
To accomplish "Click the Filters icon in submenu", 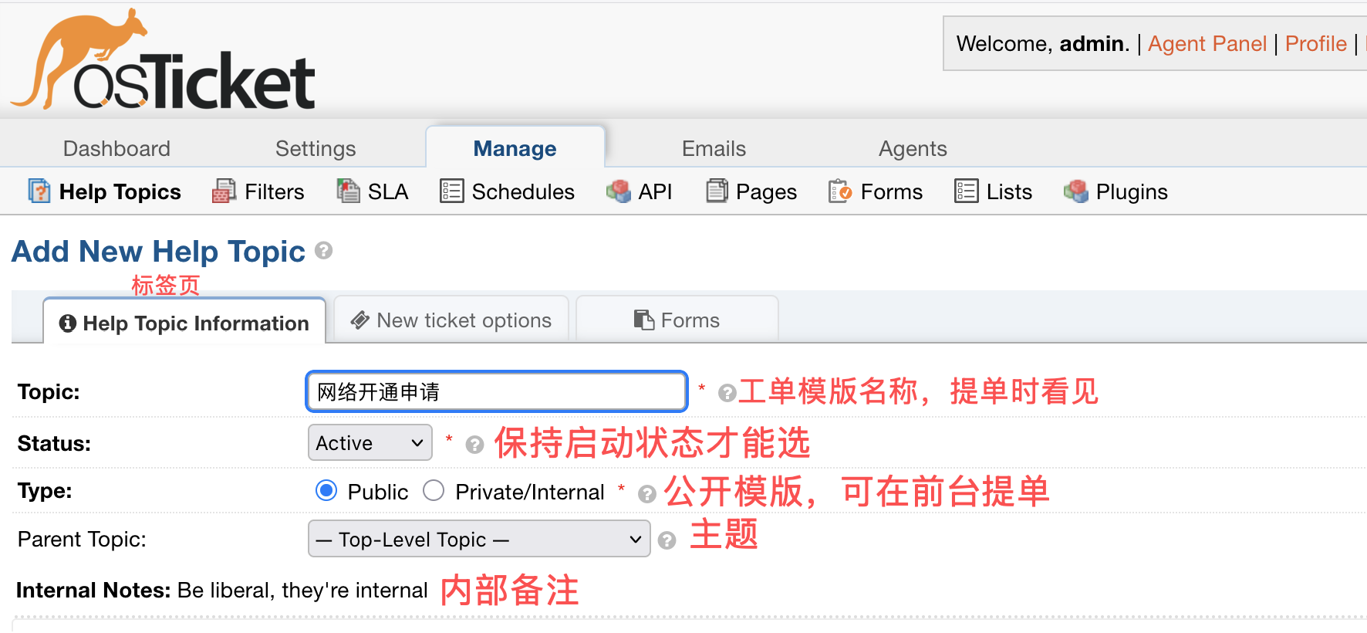I will coord(224,191).
